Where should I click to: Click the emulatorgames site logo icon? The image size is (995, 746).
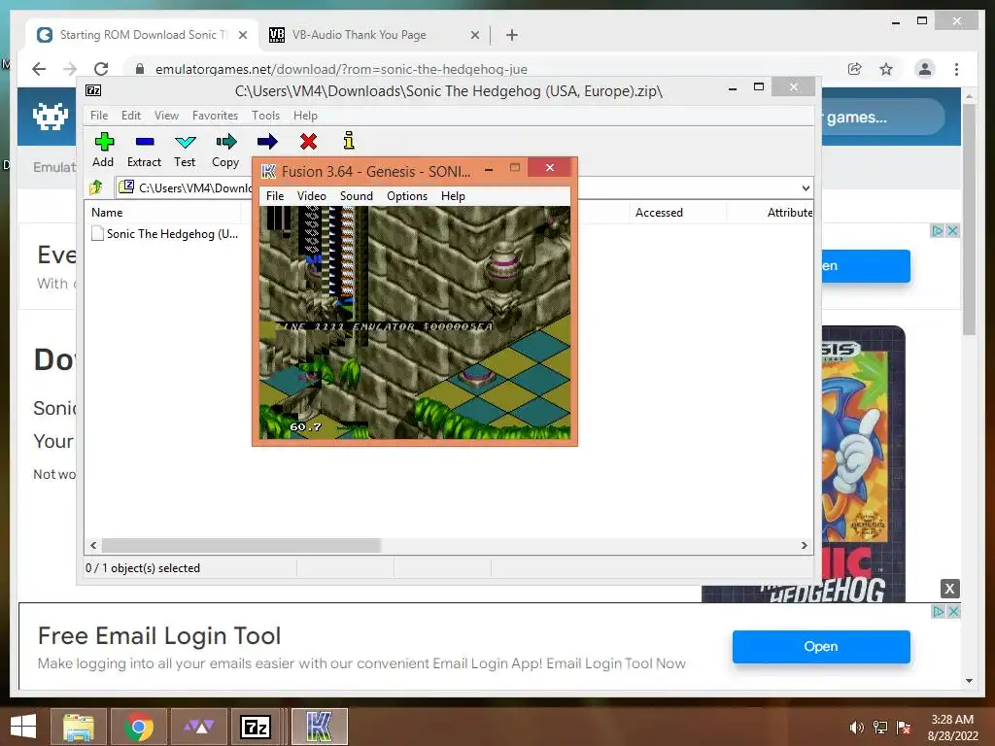coord(51,117)
